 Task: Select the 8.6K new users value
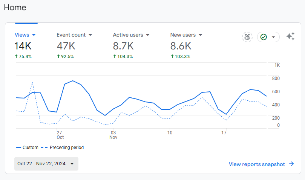(181, 46)
